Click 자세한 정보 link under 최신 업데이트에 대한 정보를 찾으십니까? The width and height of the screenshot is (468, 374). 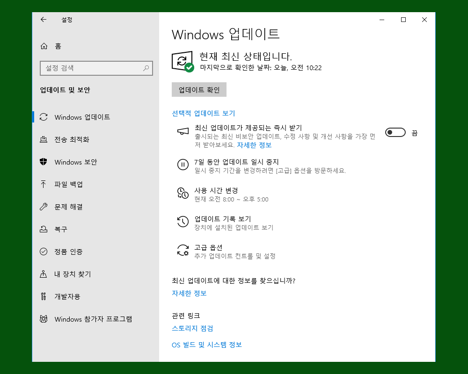[x=189, y=293]
